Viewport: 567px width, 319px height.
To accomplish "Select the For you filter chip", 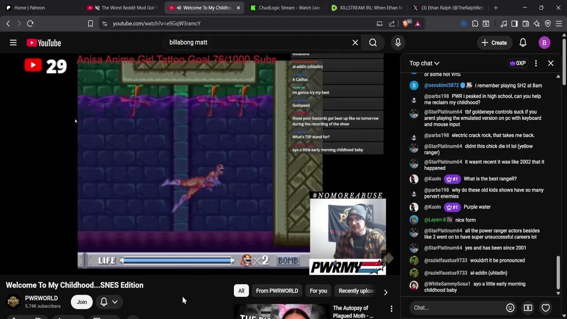I will tap(318, 291).
